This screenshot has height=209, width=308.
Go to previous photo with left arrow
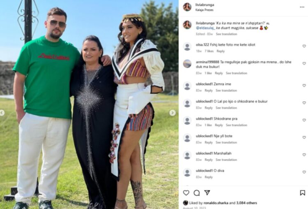click(2, 113)
